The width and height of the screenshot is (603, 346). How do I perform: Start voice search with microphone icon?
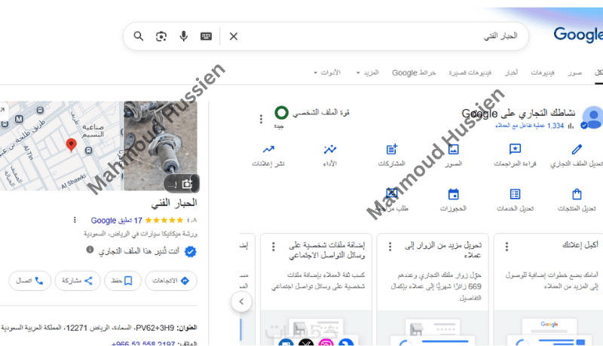[x=184, y=36]
